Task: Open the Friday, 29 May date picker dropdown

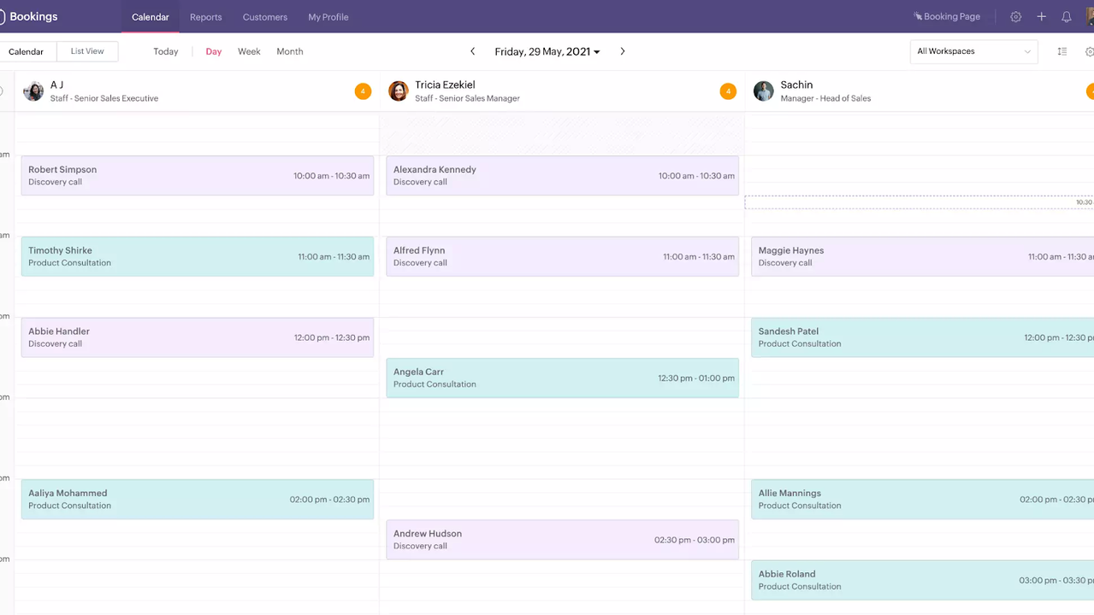Action: pos(547,51)
